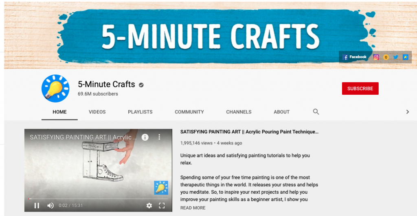This screenshot has height=216, width=417.
Task: Open video settings gear
Action: tap(149, 205)
